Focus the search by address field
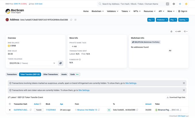 tap(134, 4)
